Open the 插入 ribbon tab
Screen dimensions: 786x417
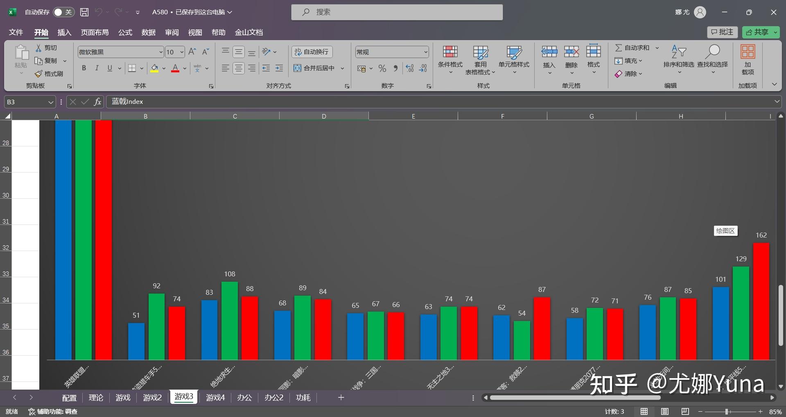64,32
